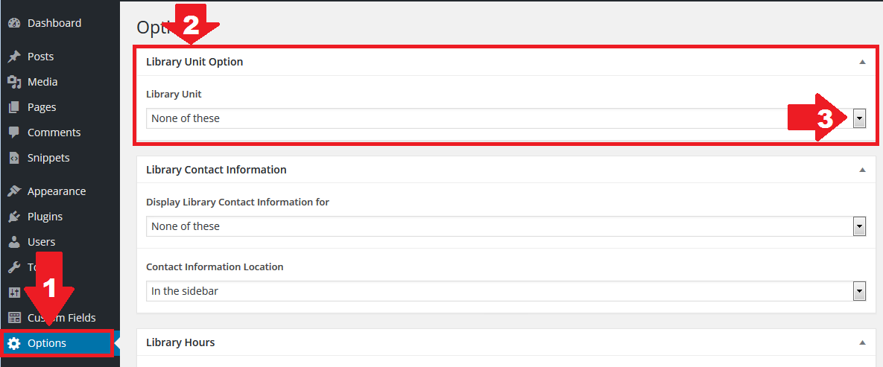Click the Media library icon
This screenshot has width=883, height=367.
pos(13,82)
